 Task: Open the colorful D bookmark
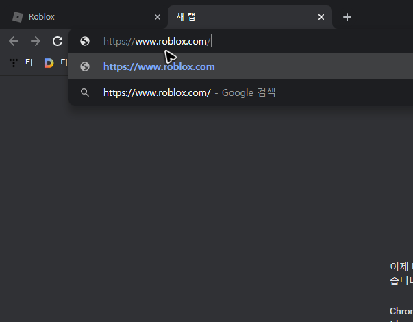tap(49, 63)
